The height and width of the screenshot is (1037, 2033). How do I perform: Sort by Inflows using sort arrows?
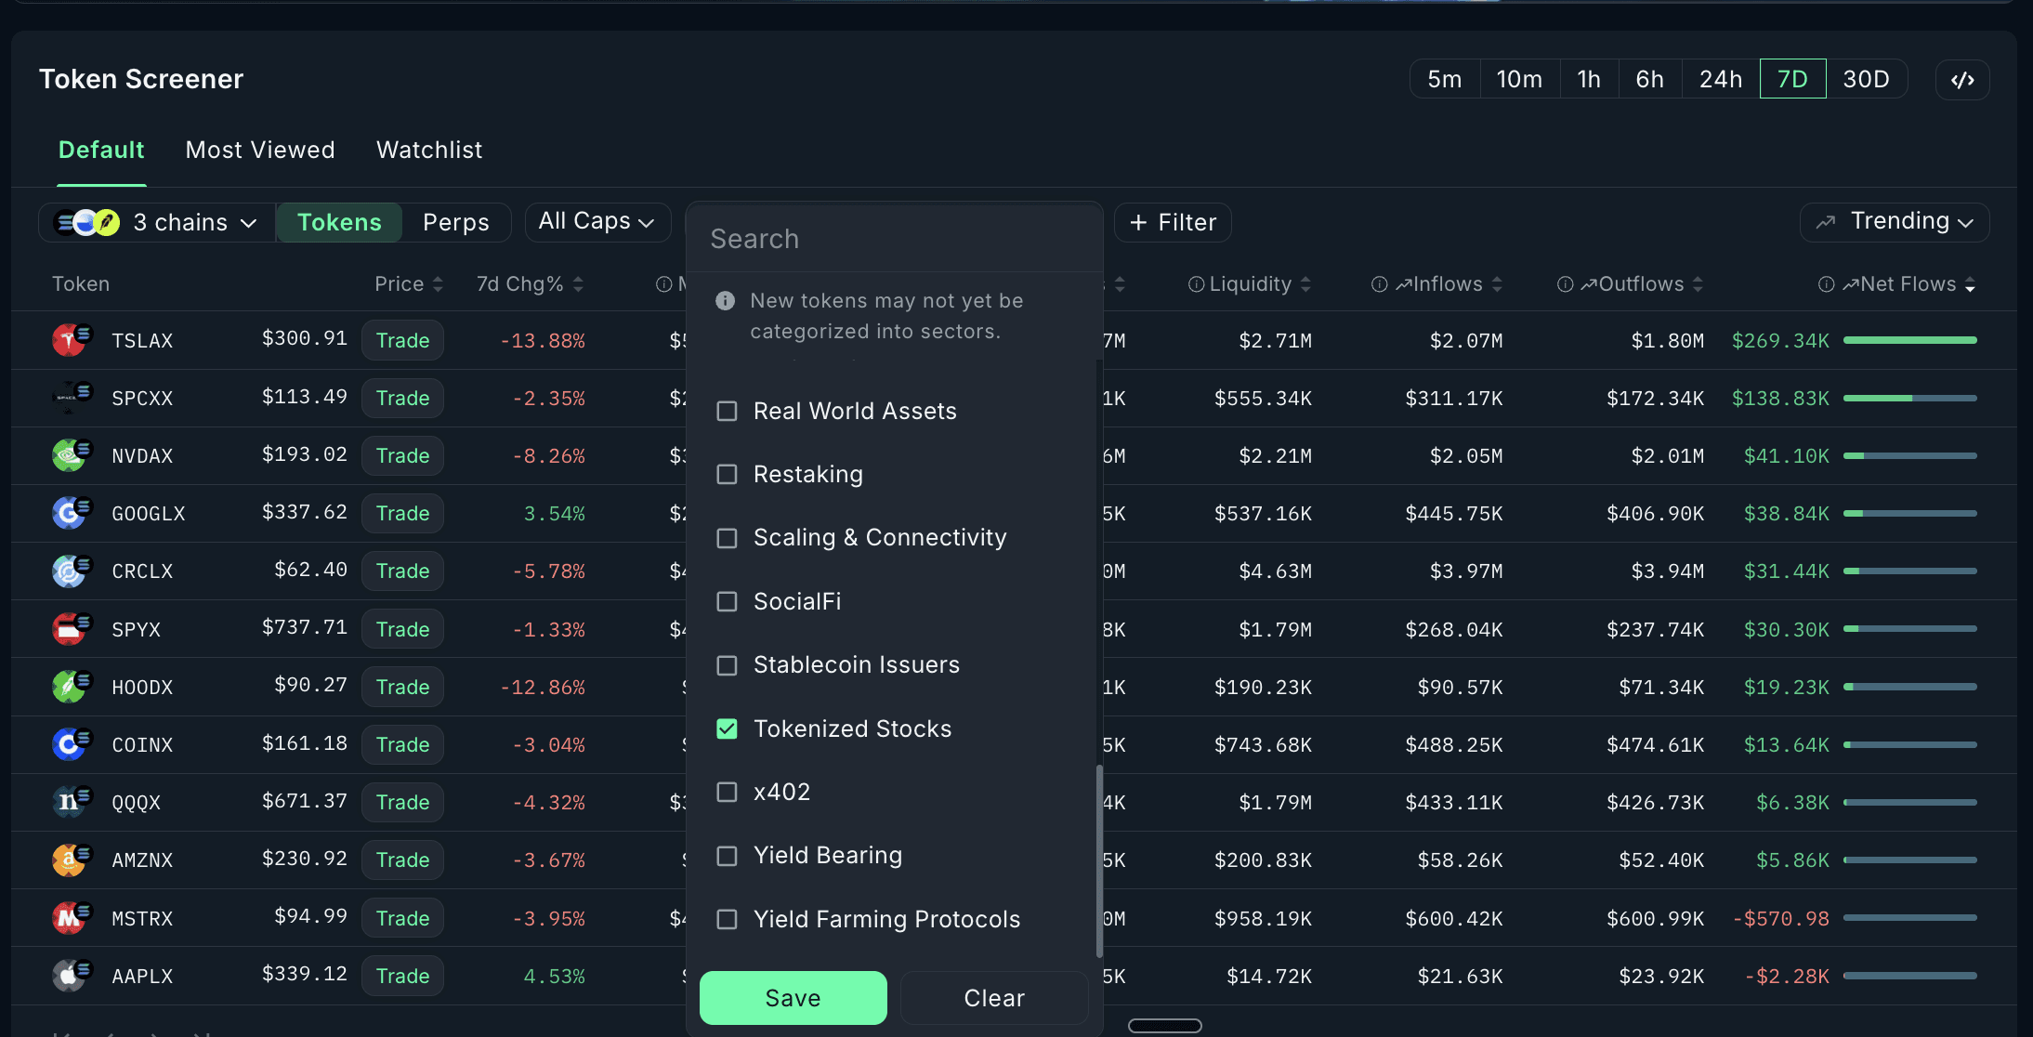(1497, 284)
